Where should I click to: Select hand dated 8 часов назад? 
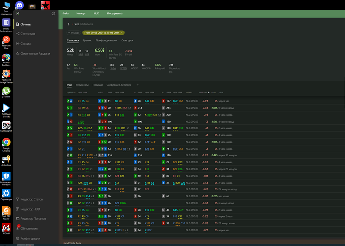point(205,121)
